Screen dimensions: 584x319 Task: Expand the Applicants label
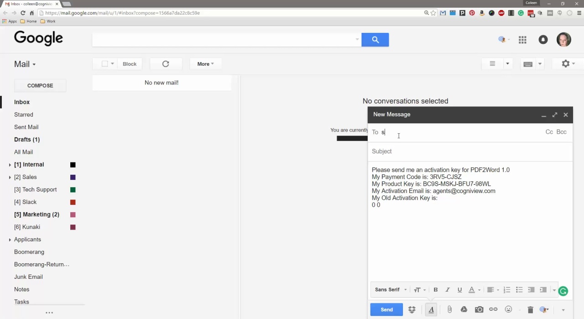click(x=10, y=240)
